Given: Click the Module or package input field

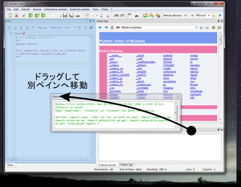Looking at the screenshot, I should click(x=169, y=28).
